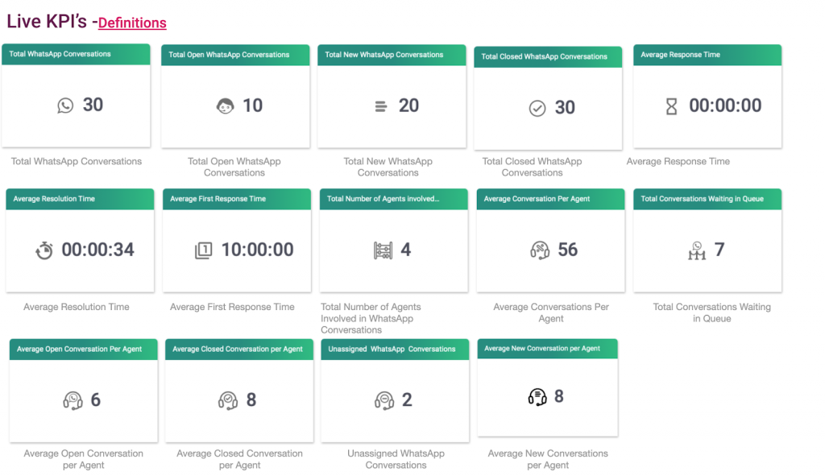Select the Average Closed Conversation per Agent header
Screen dimensions: 825x476
coord(238,350)
